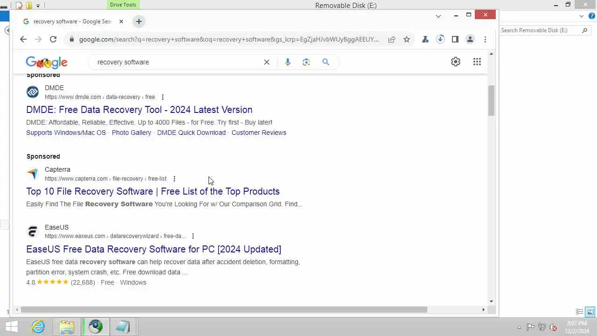Click the search icon in Explorer search box
597x336 pixels.
click(585, 30)
